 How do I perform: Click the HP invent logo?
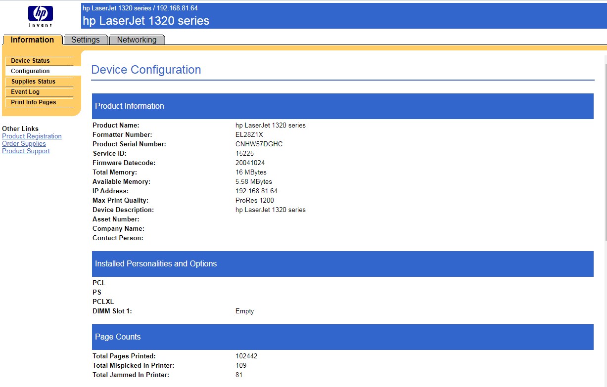coord(40,16)
